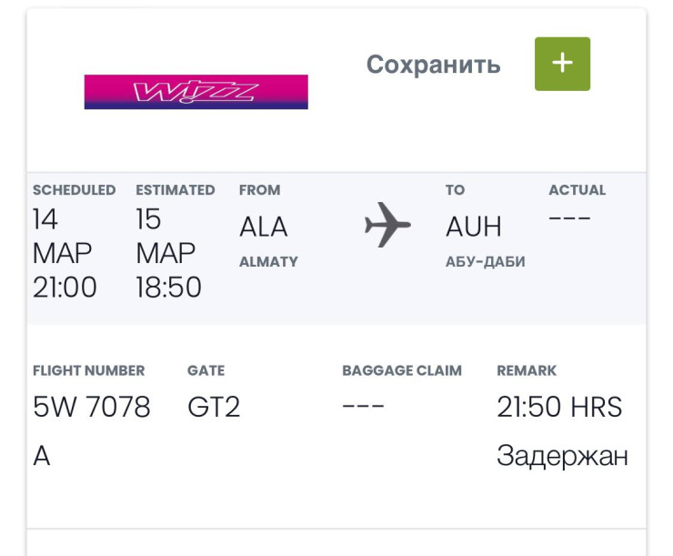Select flight number 5W 7078
Viewport: 673px width, 556px height.
(x=91, y=407)
